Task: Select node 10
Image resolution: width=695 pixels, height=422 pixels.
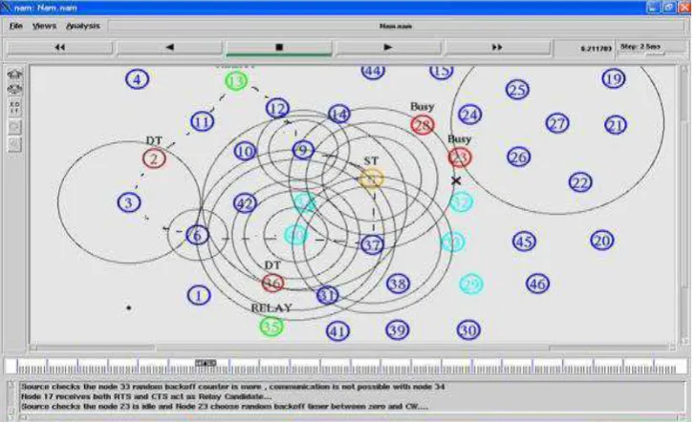Action: coord(245,152)
